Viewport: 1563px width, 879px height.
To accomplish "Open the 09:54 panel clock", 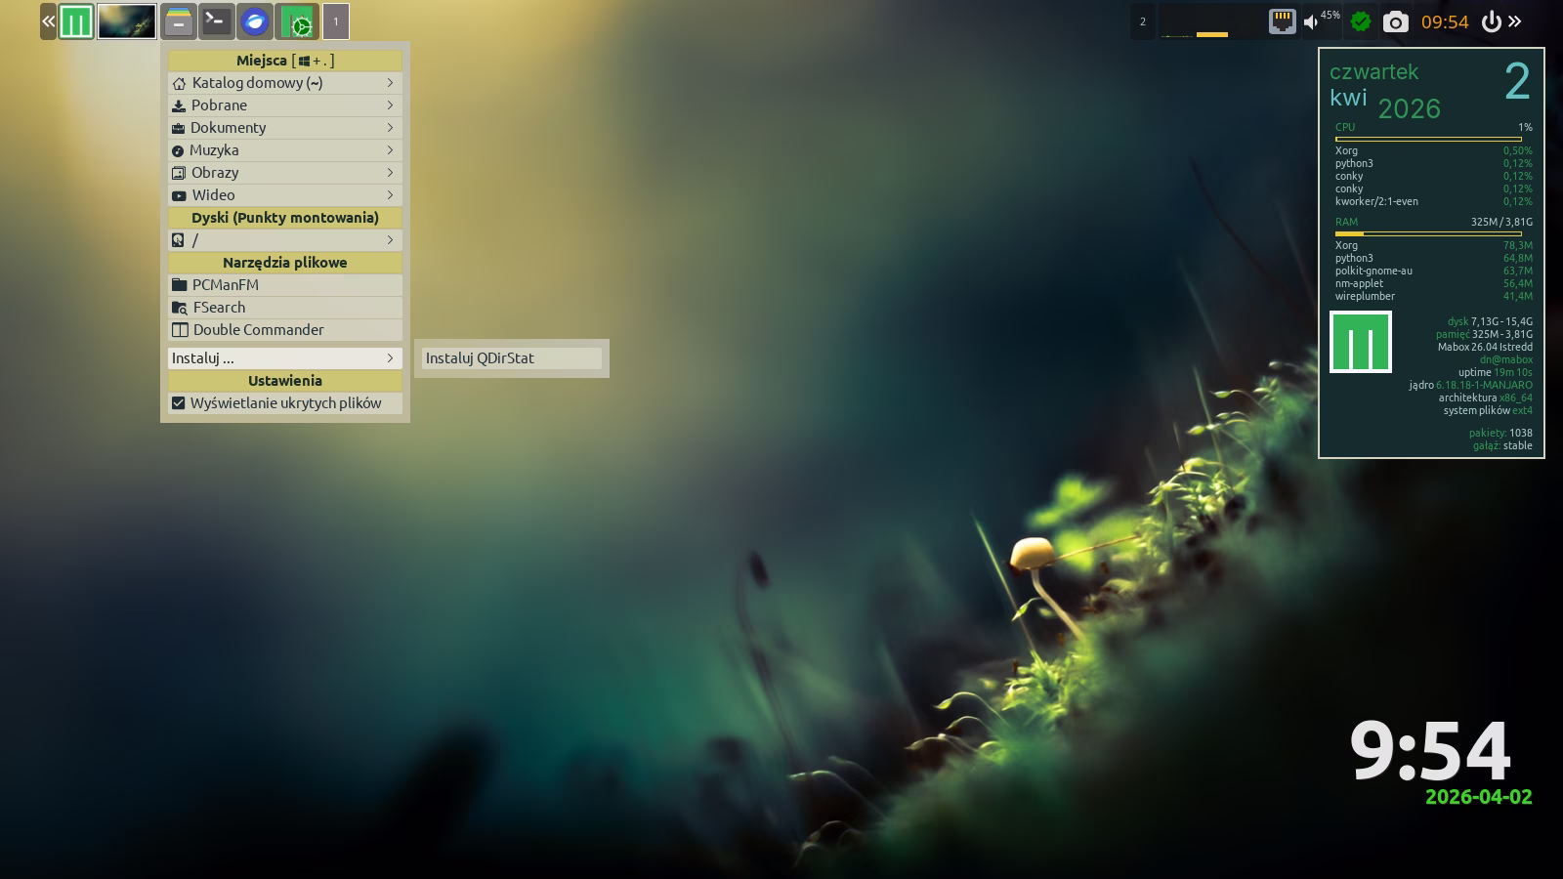I will coord(1444,21).
